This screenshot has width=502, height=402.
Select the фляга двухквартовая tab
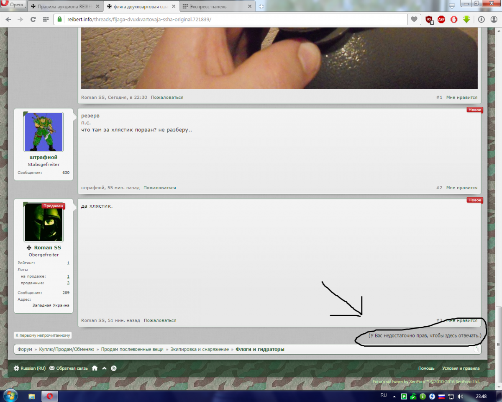pos(141,7)
